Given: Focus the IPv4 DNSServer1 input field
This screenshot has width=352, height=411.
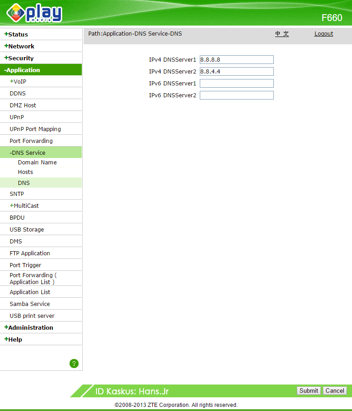Looking at the screenshot, I should coord(237,59).
